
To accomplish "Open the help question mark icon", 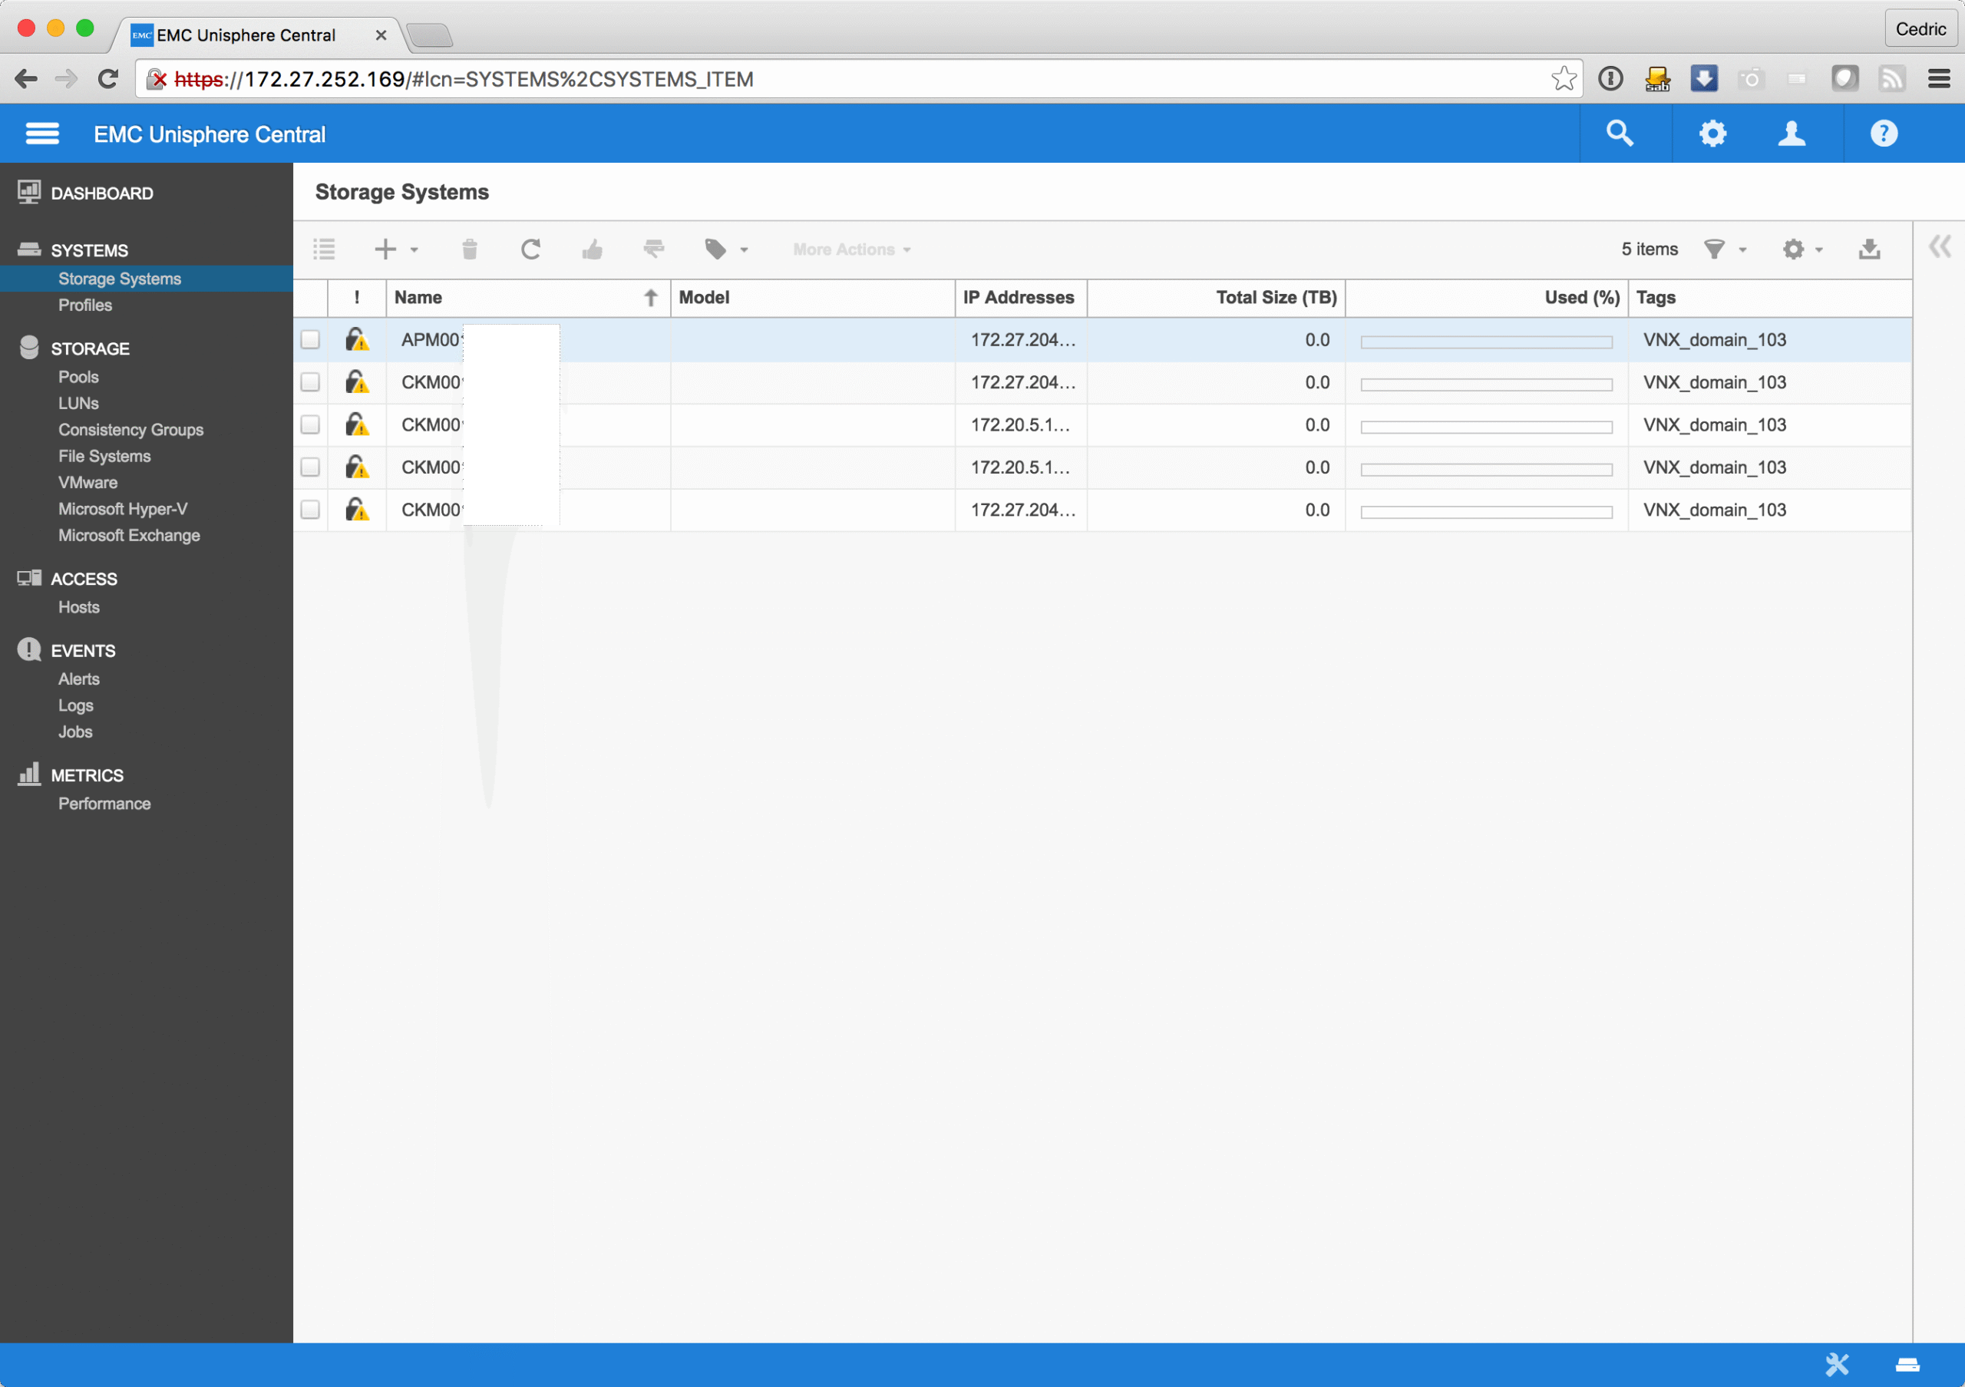I will (1884, 134).
